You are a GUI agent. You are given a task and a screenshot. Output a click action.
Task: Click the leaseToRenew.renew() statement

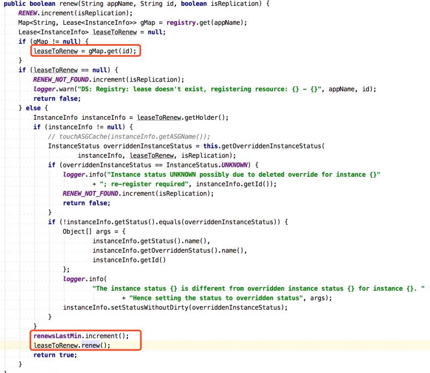click(x=71, y=345)
